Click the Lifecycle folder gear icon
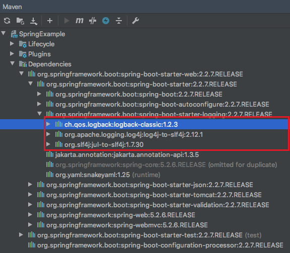This screenshot has height=253, width=290. tap(23, 44)
